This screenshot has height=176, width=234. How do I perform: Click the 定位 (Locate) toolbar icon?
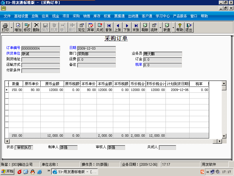point(82,27)
